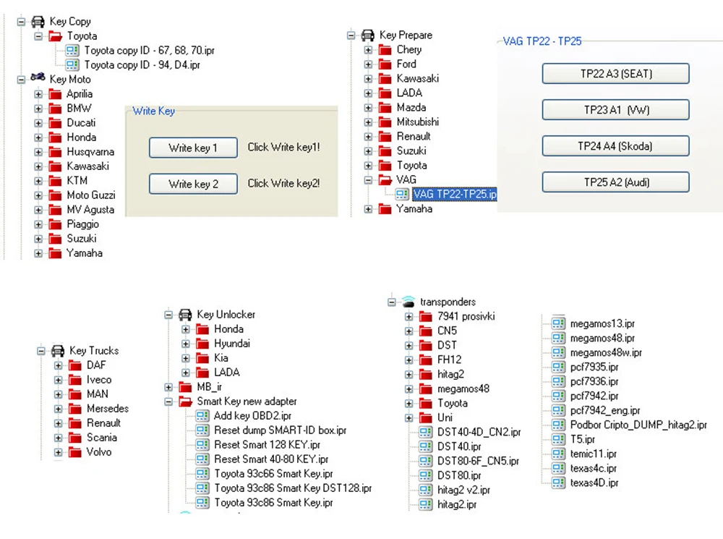
Task: Select the MV Agusta tree item
Action: click(x=90, y=210)
